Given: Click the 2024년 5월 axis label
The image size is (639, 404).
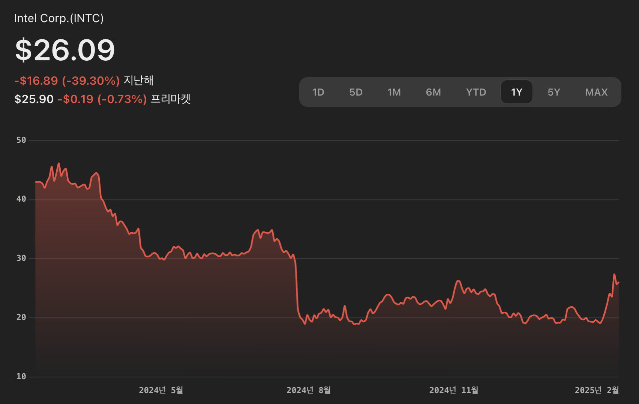Looking at the screenshot, I should [x=161, y=390].
